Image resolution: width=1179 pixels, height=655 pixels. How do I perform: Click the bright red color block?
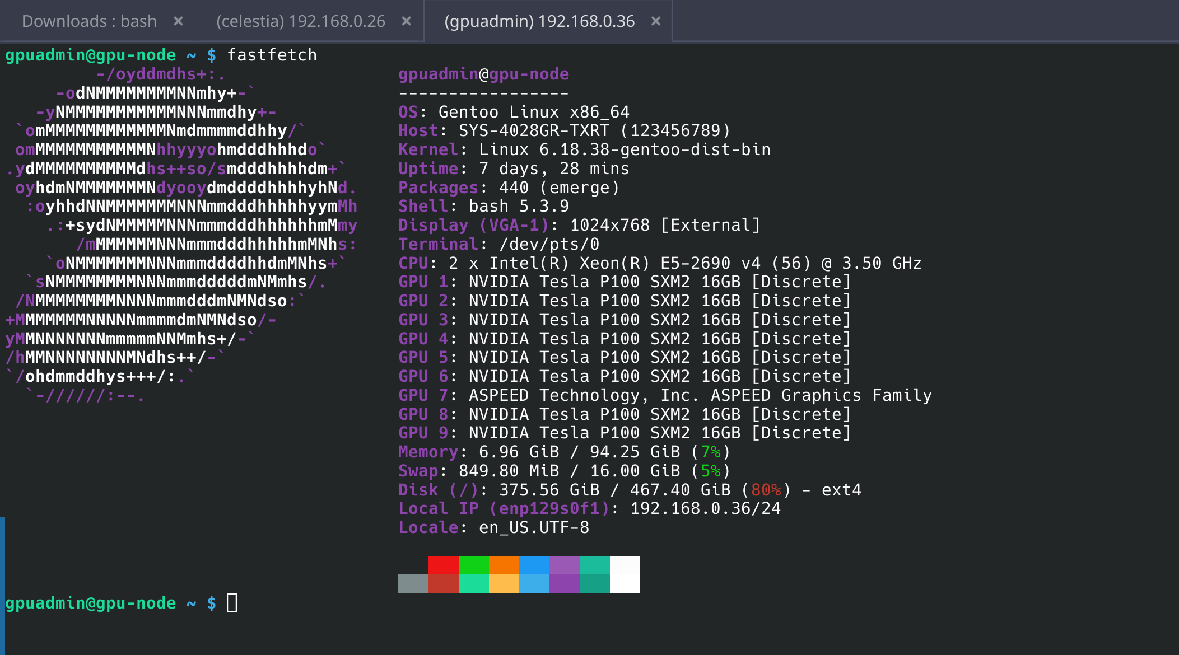444,565
